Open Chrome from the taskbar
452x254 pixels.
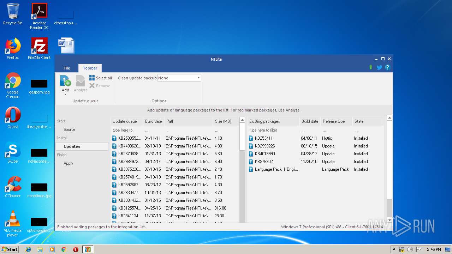[x=64, y=249]
